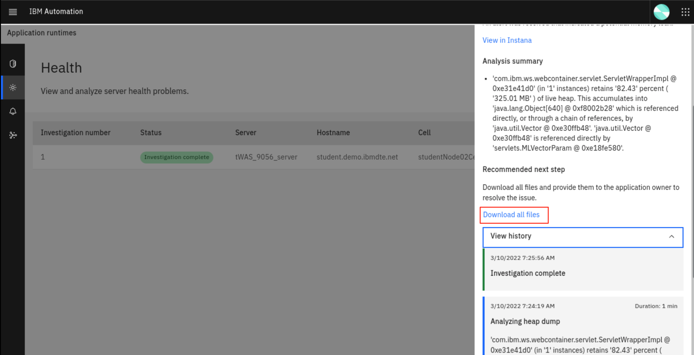Viewport: 694px width, 355px height.
Task: Select the Application runtimes breadcrumb
Action: point(41,32)
